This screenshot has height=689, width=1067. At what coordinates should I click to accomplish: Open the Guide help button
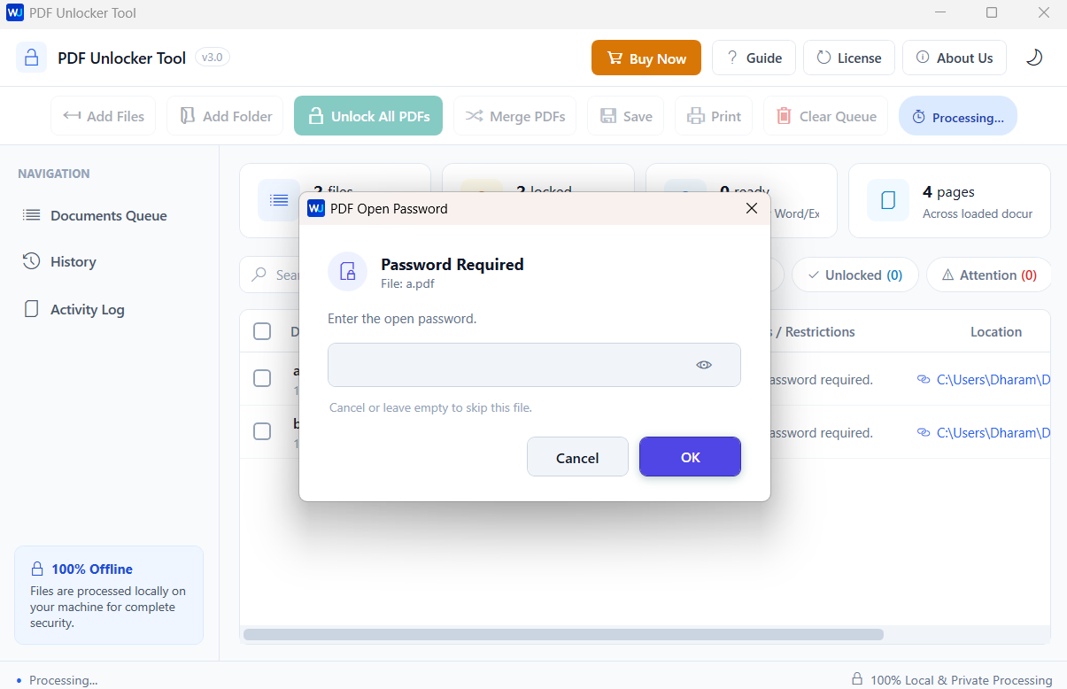(x=754, y=58)
